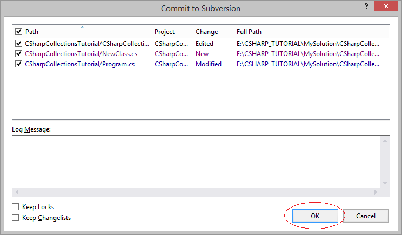Uncheck the Edited CSharpCollections project file checkbox
The height and width of the screenshot is (235, 402).
point(19,44)
